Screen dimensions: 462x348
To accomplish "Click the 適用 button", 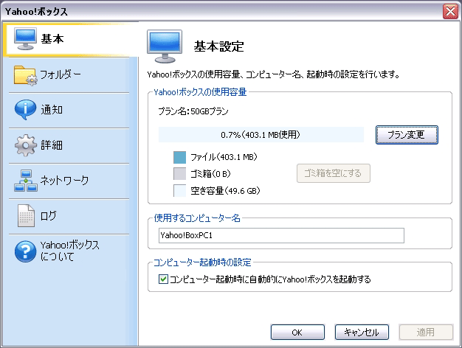I will (x=426, y=333).
